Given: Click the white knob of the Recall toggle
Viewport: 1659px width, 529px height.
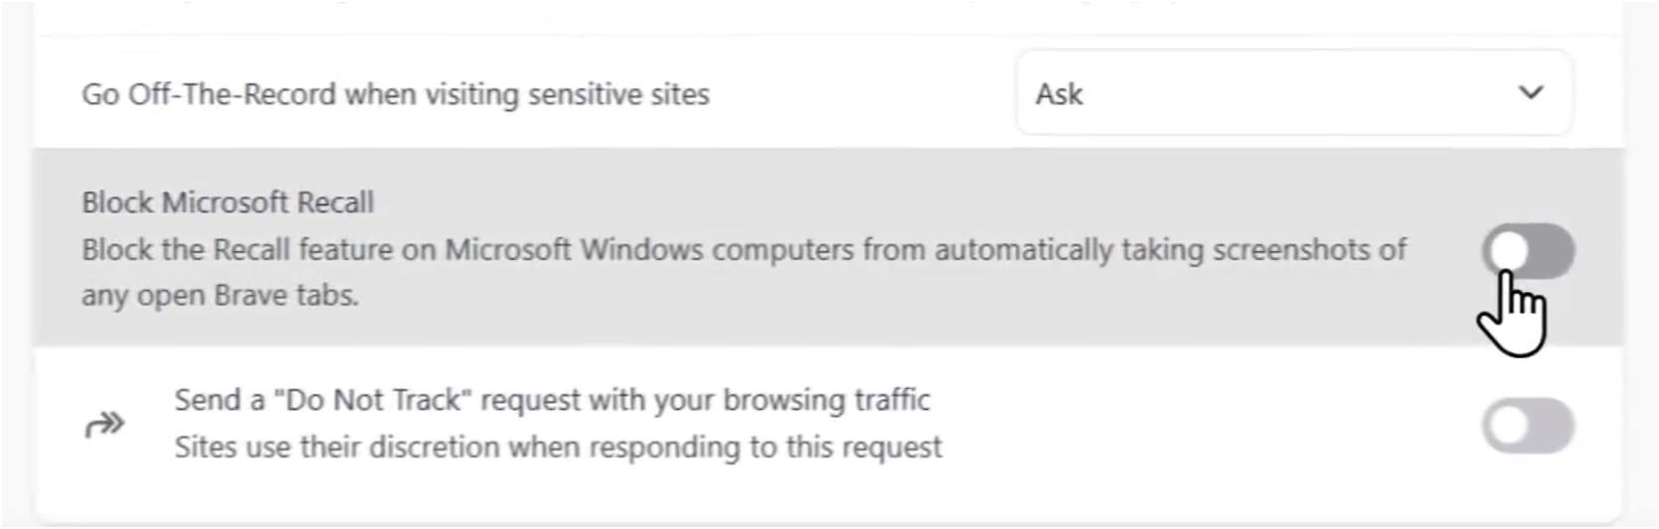Looking at the screenshot, I should [x=1508, y=251].
